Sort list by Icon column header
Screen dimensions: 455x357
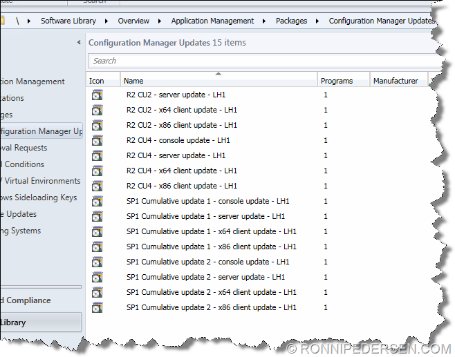coord(103,79)
